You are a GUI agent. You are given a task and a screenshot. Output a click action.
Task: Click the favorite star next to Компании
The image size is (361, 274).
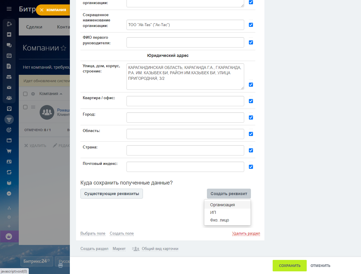click(x=63, y=48)
